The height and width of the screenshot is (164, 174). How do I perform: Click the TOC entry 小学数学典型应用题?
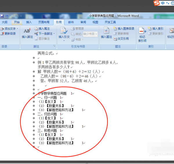[52, 93]
